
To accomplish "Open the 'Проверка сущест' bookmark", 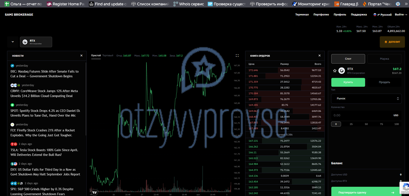I will tap(227, 4).
